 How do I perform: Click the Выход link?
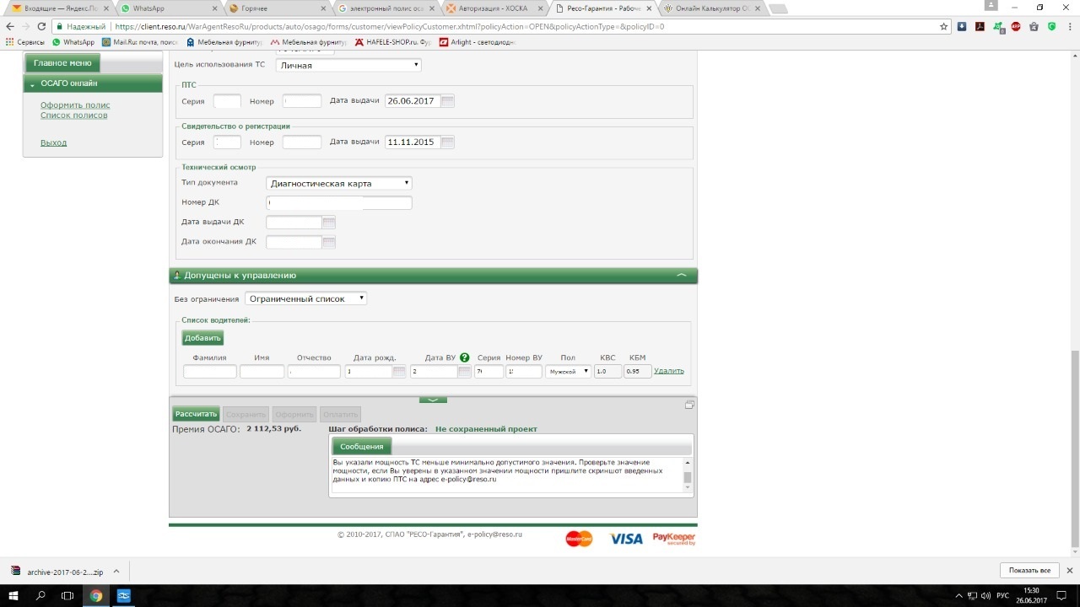(x=53, y=143)
